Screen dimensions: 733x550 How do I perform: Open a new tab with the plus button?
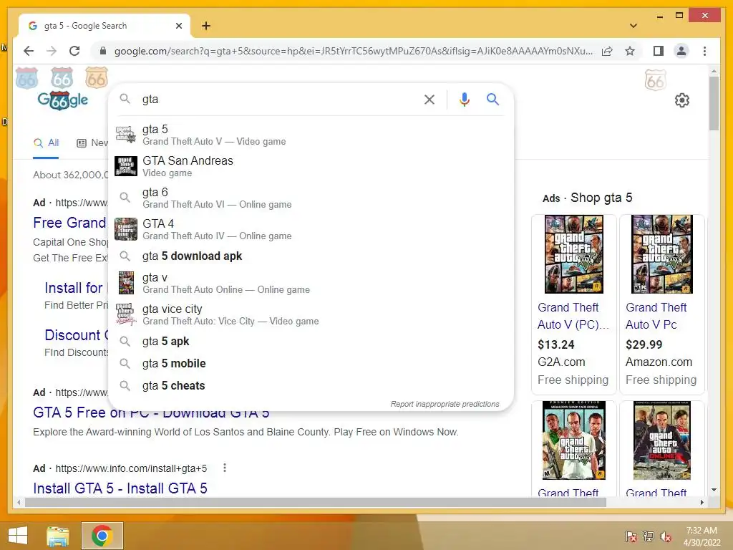(x=206, y=26)
